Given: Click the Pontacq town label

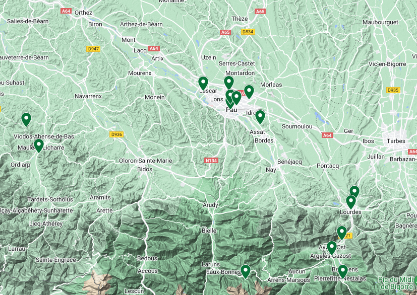Looking at the screenshot, I should pos(328,166).
